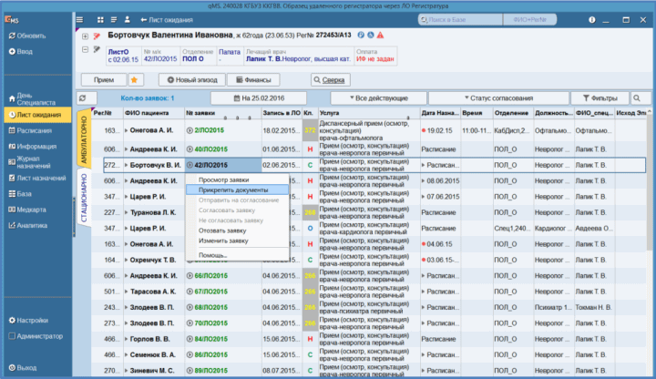The height and width of the screenshot is (379, 656).
Task: Click the magnifier search icon beside Фильтры
Action: coord(637,97)
